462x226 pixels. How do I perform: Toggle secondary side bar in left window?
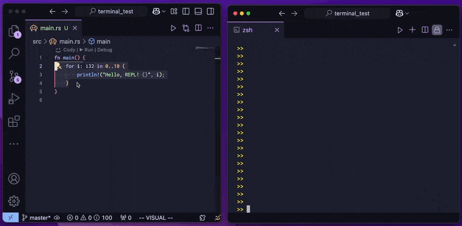(x=210, y=12)
